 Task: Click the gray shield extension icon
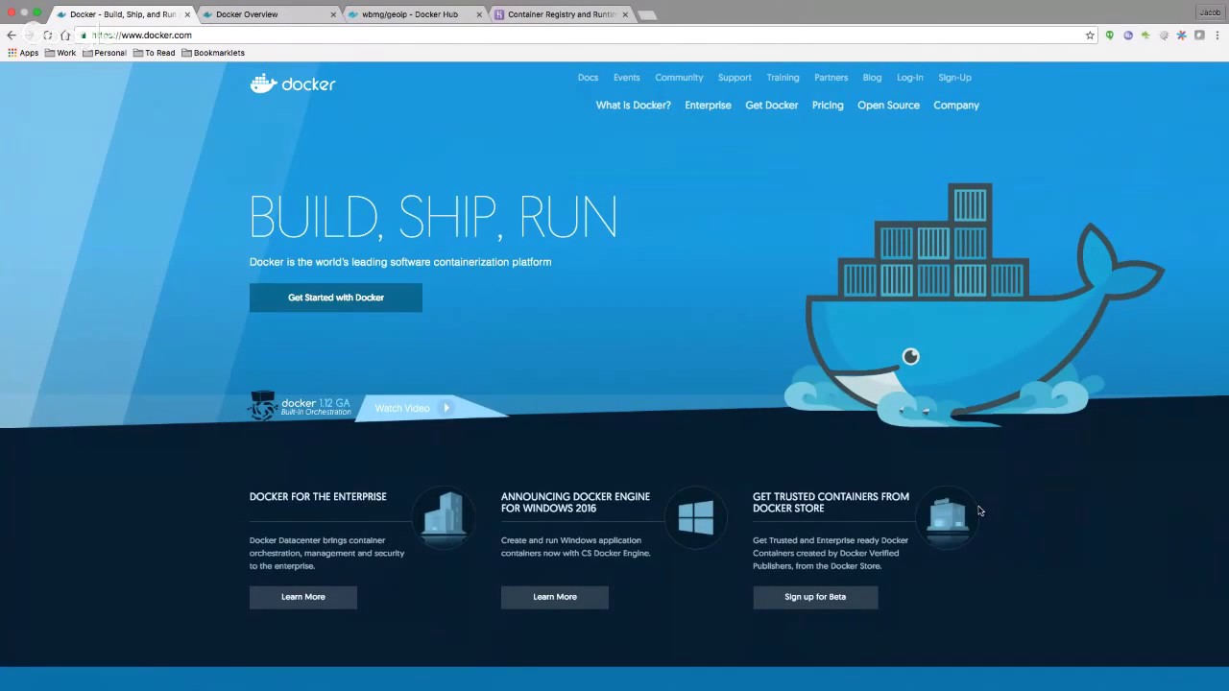1199,36
